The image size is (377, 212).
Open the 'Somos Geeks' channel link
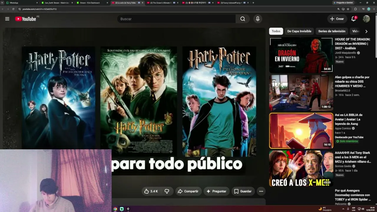point(343,166)
